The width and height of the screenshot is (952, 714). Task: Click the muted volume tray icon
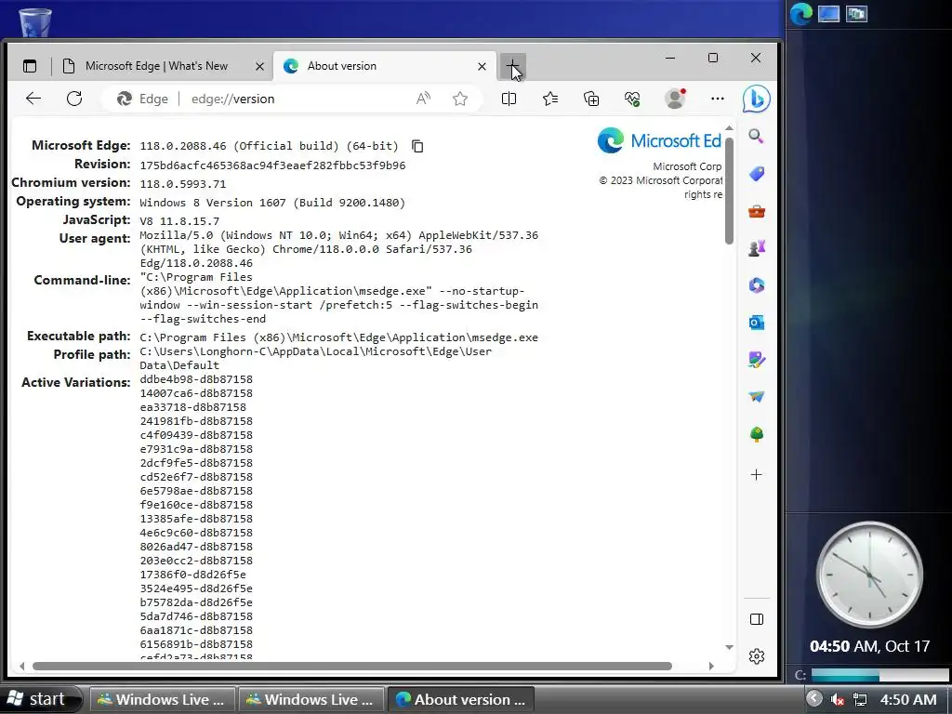(838, 699)
